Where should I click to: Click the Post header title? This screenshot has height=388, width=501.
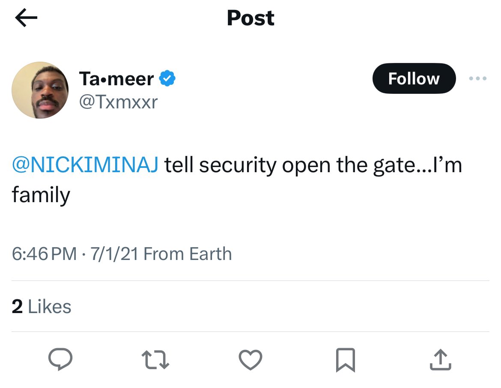[250, 18]
